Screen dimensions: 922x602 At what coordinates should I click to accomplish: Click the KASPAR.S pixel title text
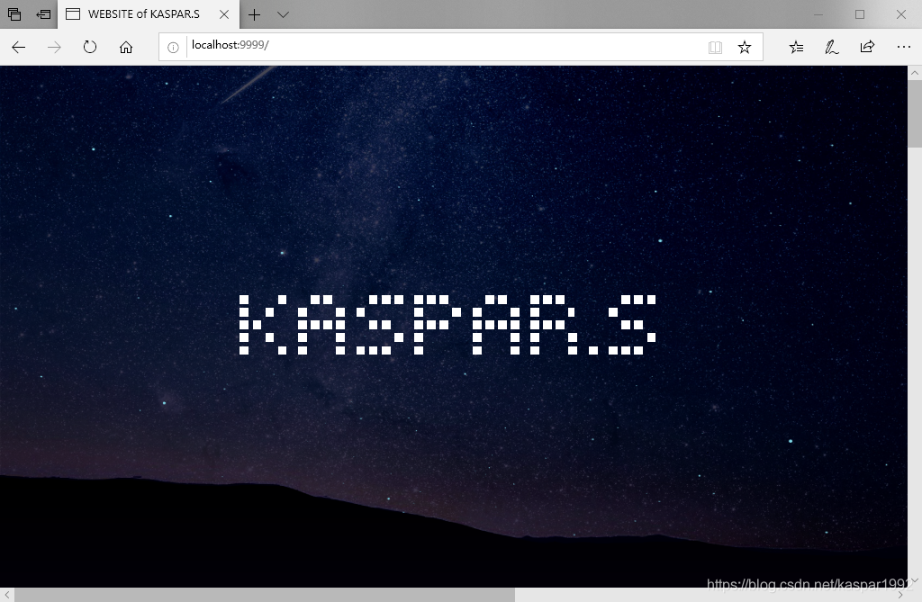coord(447,325)
